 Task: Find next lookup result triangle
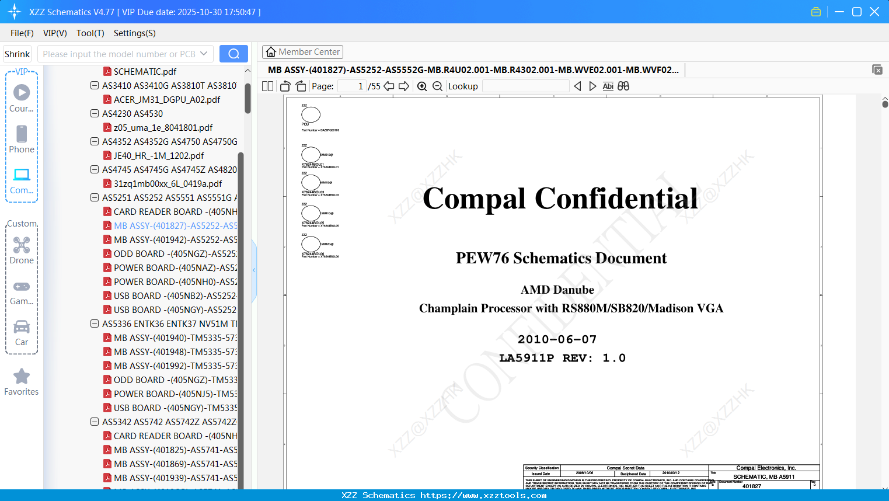592,86
